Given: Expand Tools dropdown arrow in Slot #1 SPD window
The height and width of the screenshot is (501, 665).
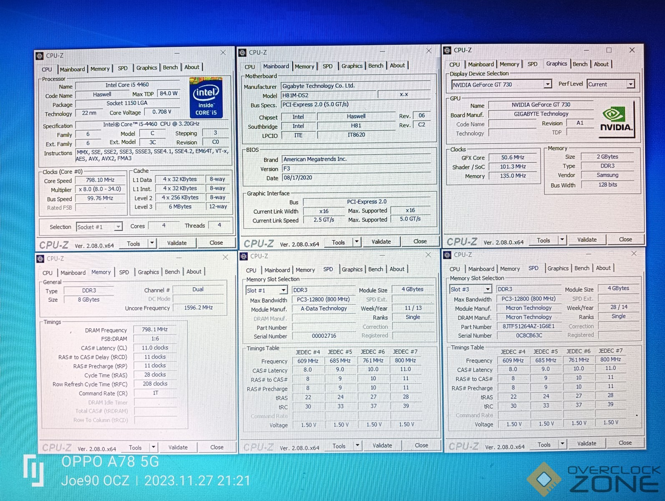Looking at the screenshot, I should pyautogui.click(x=358, y=445).
